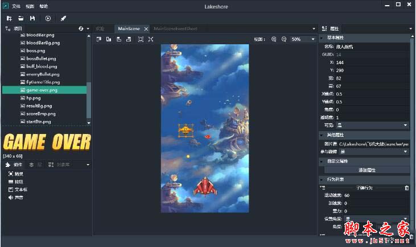Click the height field showing 67
This screenshot has width=416, height=247.
click(372, 86)
